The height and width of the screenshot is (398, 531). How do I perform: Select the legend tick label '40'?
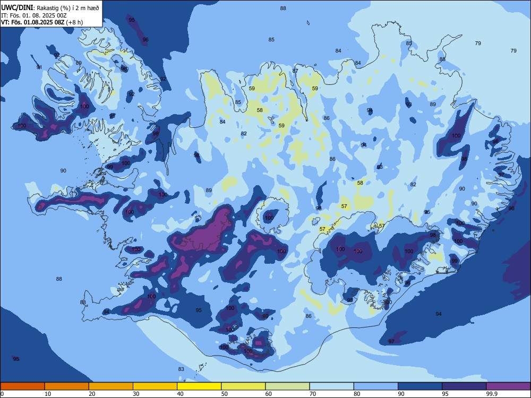click(x=181, y=394)
